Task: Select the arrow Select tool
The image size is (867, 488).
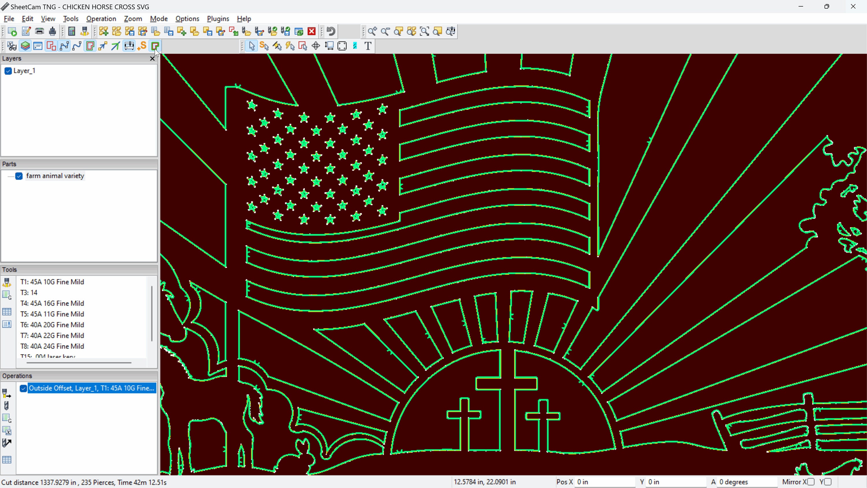Action: [251, 46]
